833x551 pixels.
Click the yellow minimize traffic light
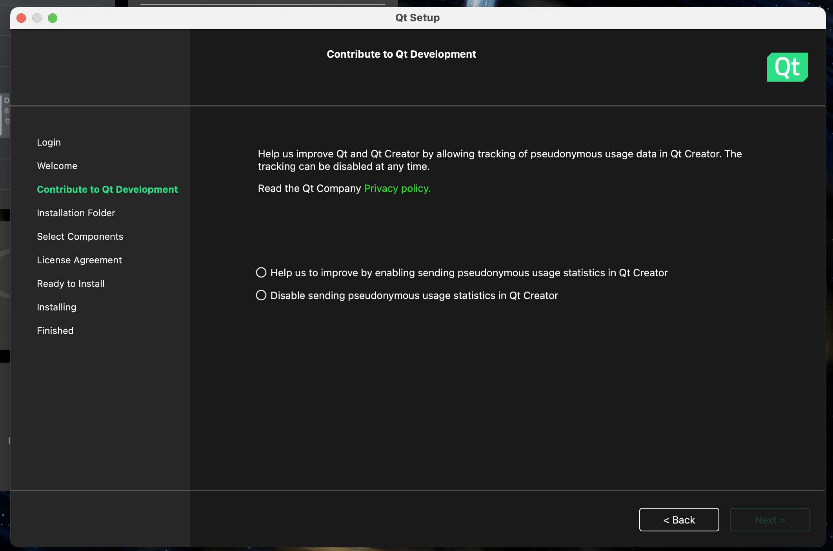pos(37,18)
